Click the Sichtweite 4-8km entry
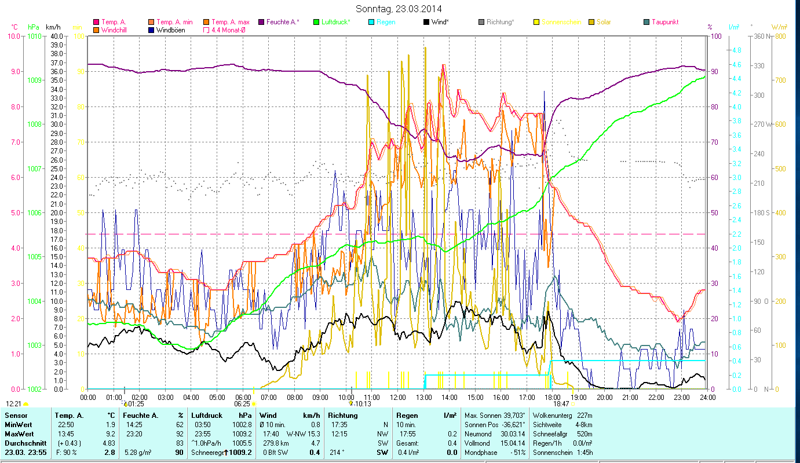Screen dimensions: 800x463 tap(562, 425)
